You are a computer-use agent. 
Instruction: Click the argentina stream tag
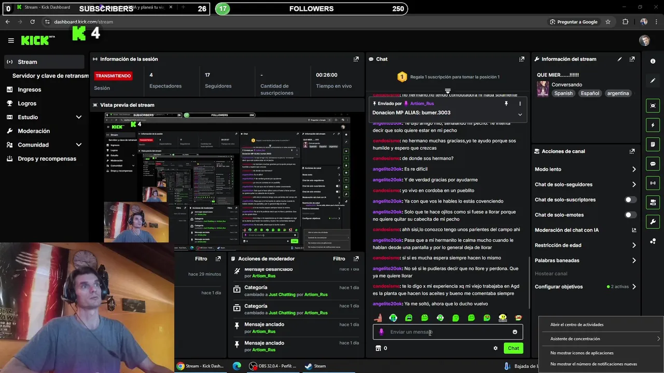[x=618, y=93]
